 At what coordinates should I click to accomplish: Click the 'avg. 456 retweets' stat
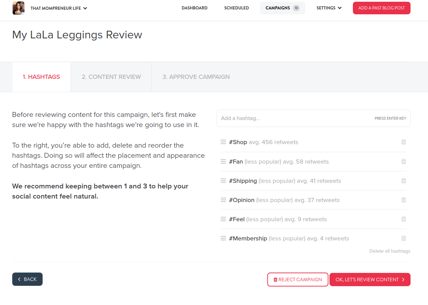(274, 142)
